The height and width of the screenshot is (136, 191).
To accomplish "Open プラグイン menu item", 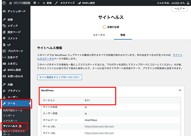I will [x=14, y=91].
